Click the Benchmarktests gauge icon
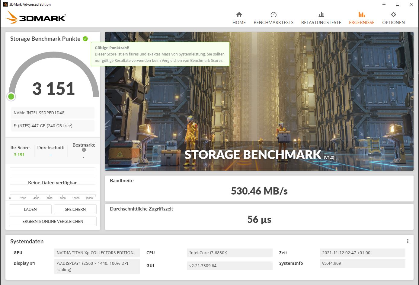The width and height of the screenshot is (419, 285). pos(273,14)
